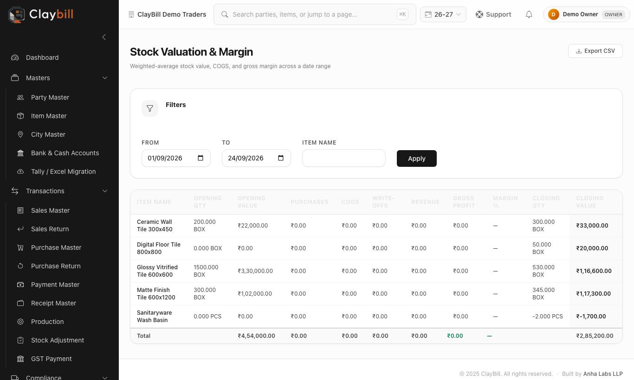The width and height of the screenshot is (634, 380).
Task: Click the Sales Return arrow icon
Action: pyautogui.click(x=20, y=229)
